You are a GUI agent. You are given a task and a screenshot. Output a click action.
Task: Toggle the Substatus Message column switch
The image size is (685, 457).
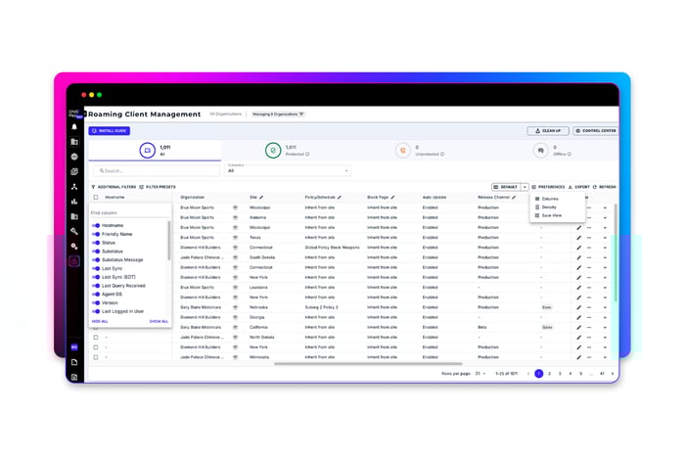96,260
